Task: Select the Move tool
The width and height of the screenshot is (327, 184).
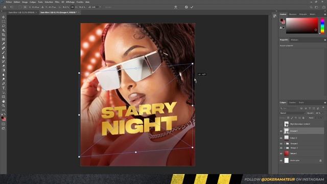Action: 4,17
